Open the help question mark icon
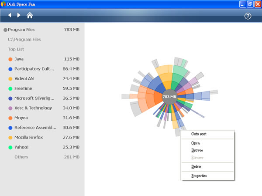 [x=248, y=16]
